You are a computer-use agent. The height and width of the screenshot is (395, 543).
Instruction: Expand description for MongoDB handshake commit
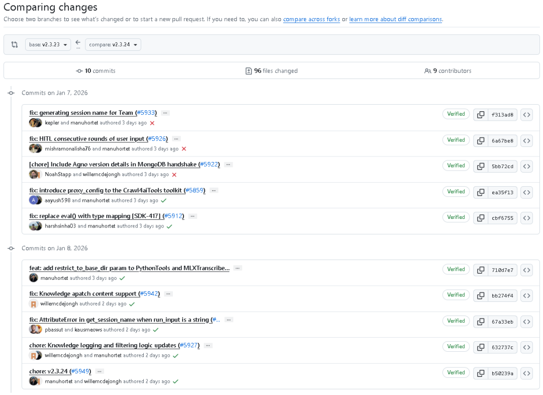229,165
